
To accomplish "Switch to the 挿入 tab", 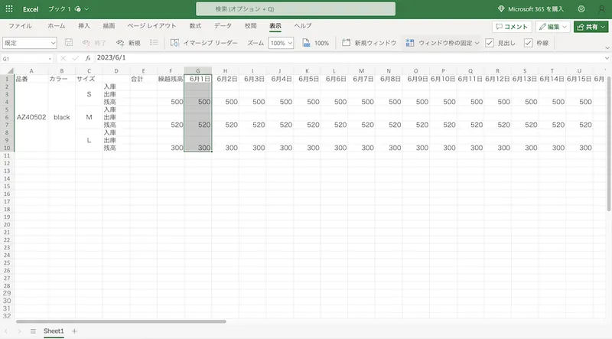I will (x=84, y=26).
